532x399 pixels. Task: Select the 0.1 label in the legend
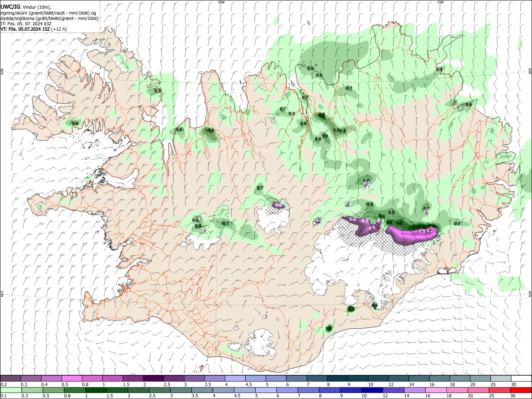click(x=4, y=396)
